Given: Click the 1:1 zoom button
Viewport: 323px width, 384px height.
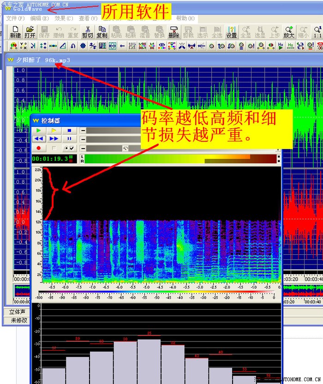Looking at the screenshot, I should [x=317, y=32].
